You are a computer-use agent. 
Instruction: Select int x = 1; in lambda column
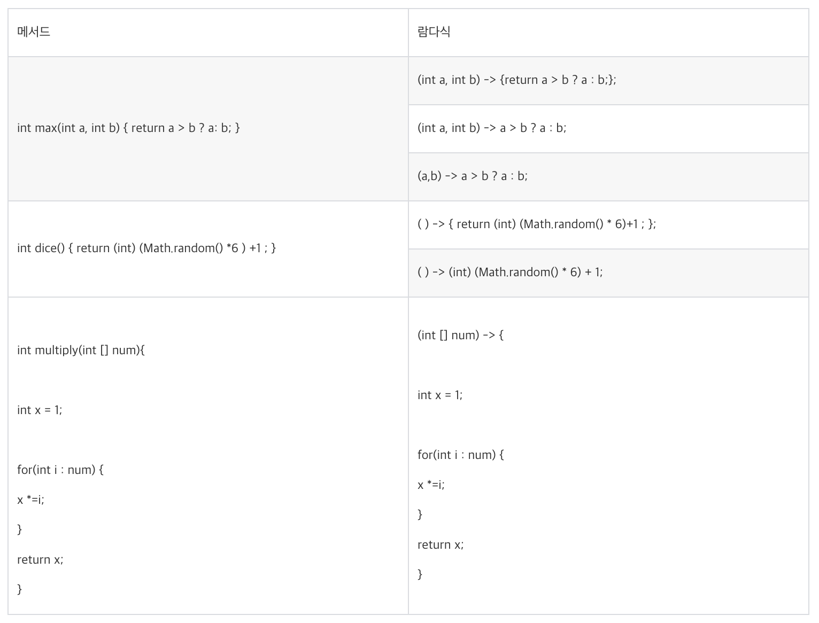click(x=440, y=395)
